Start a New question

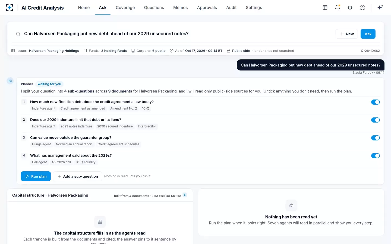click(347, 34)
